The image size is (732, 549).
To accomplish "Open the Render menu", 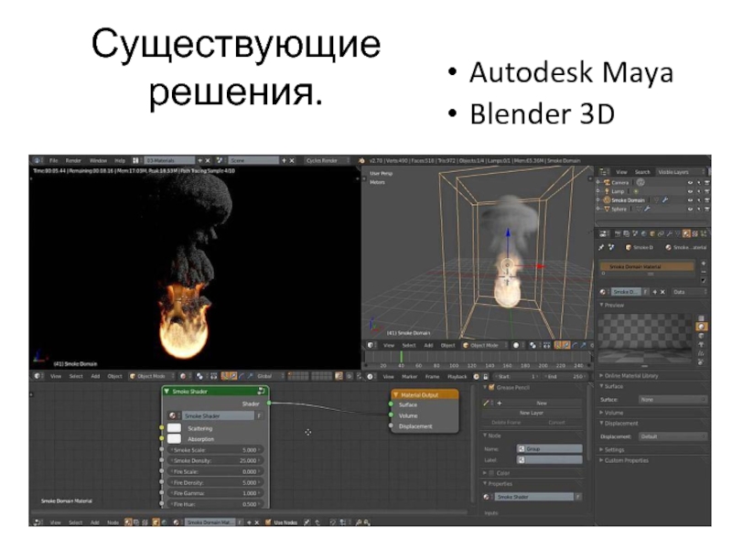I will [x=73, y=160].
